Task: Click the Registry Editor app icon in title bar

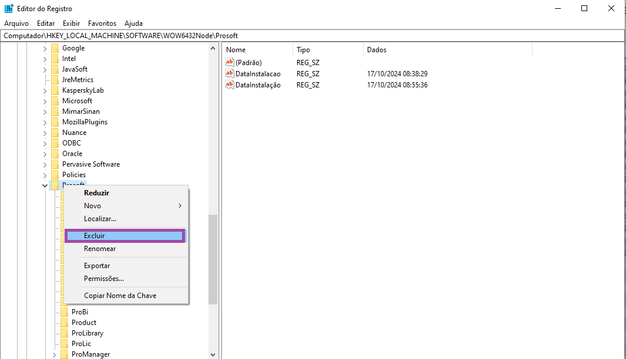Action: [x=9, y=8]
